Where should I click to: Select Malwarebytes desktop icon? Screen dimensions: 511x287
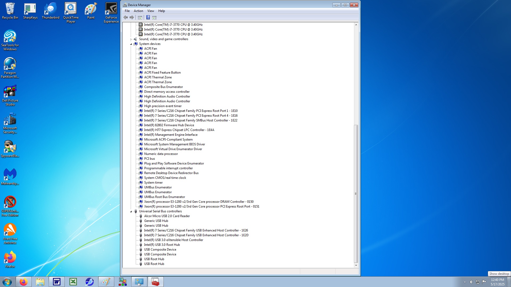tap(10, 176)
